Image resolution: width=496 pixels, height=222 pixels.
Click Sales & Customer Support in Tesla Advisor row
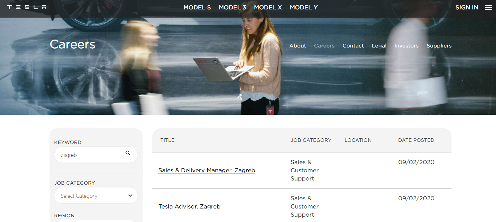click(304, 207)
